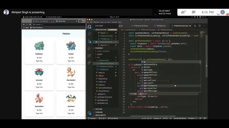The image size is (229, 128).
Task: Click your own avatar labeled You
Action: (x=223, y=12)
